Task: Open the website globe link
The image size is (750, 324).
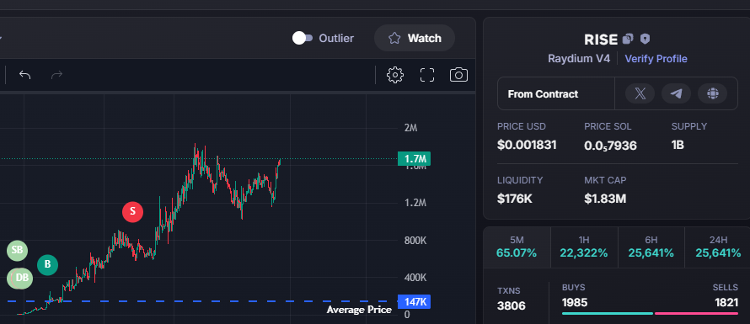Action: (x=712, y=93)
